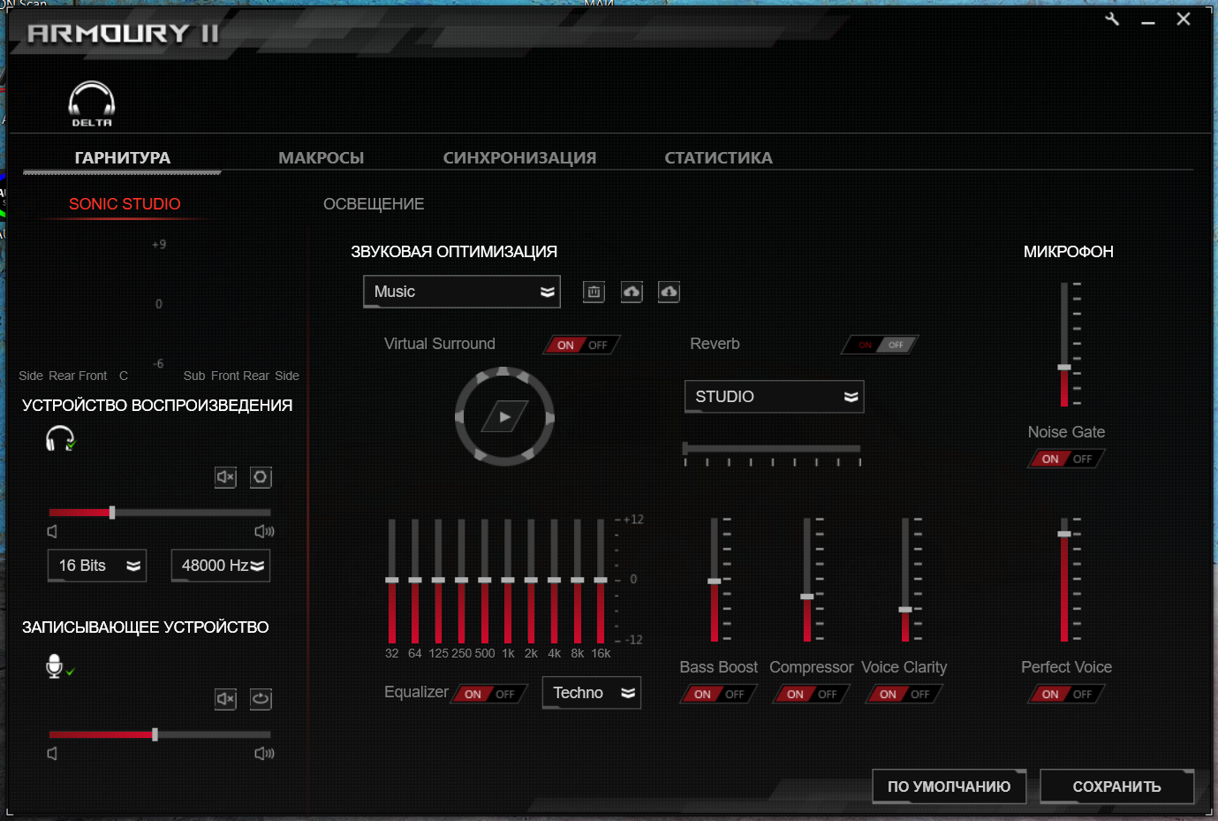Adjust the 1k equalizer band
This screenshot has width=1218, height=821.
click(x=508, y=581)
